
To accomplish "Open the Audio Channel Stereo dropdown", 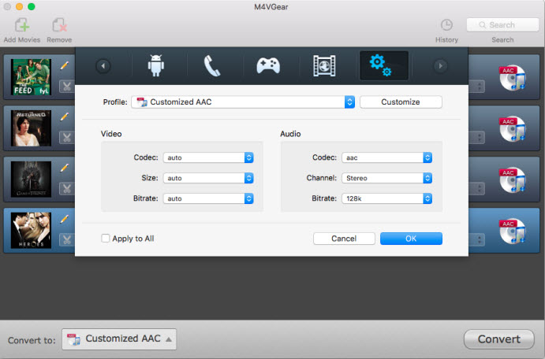I will pos(386,178).
